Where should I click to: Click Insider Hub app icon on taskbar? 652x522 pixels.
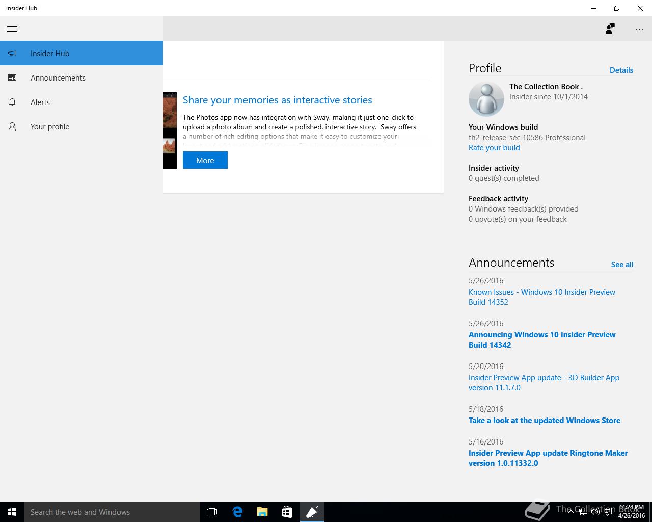pyautogui.click(x=312, y=512)
